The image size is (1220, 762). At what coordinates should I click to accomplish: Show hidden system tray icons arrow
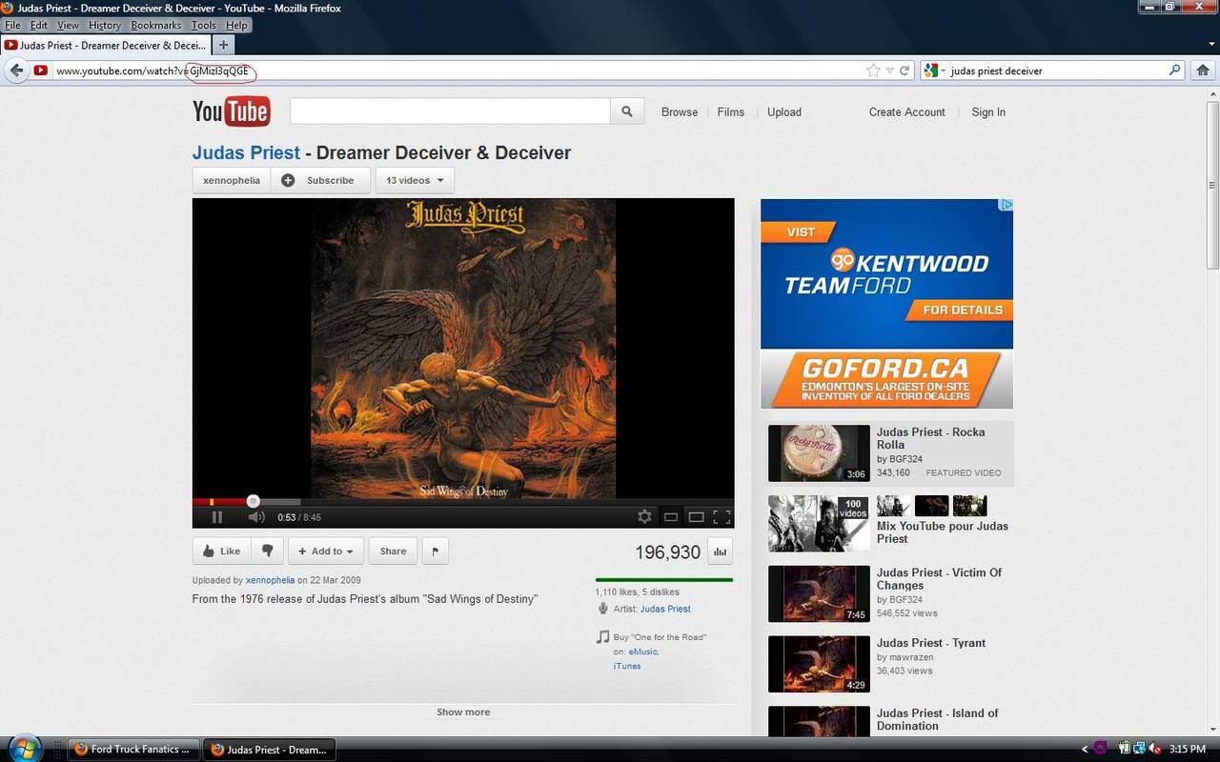(x=1085, y=750)
